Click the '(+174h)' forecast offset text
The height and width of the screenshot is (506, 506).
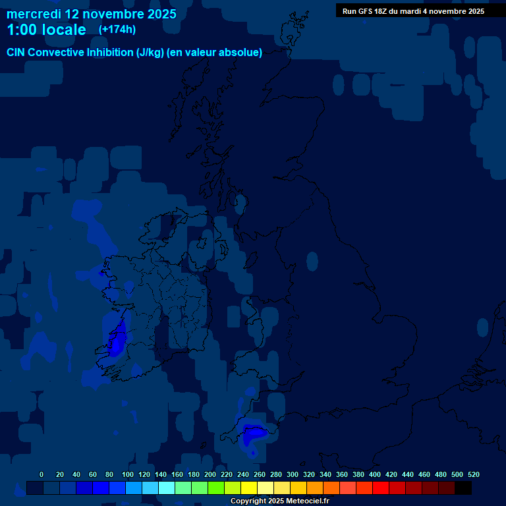click(x=117, y=30)
